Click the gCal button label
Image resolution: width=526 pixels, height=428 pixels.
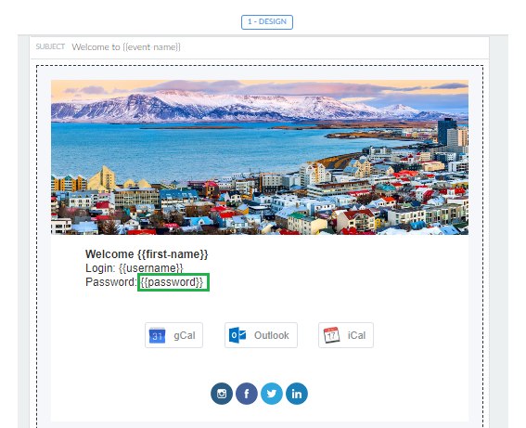point(185,335)
